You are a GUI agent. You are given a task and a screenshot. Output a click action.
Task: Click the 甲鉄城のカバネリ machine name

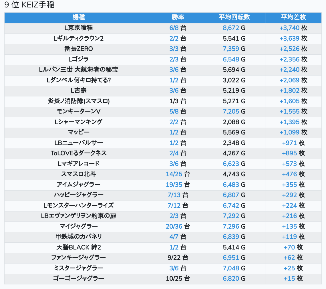point(79,237)
